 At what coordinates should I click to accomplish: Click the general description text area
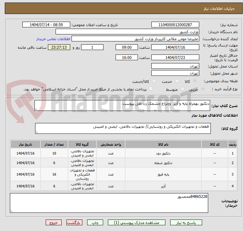(122, 105)
